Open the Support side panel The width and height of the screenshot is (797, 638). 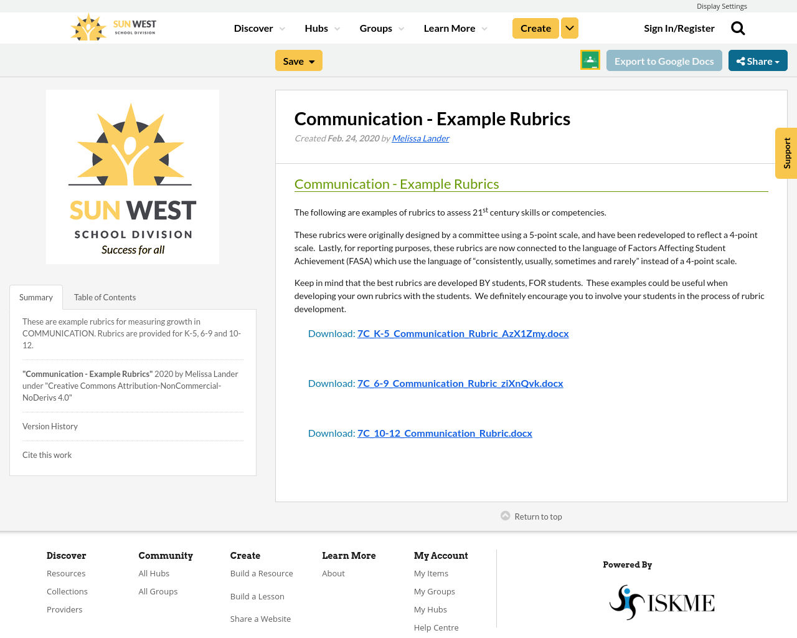[786, 153]
